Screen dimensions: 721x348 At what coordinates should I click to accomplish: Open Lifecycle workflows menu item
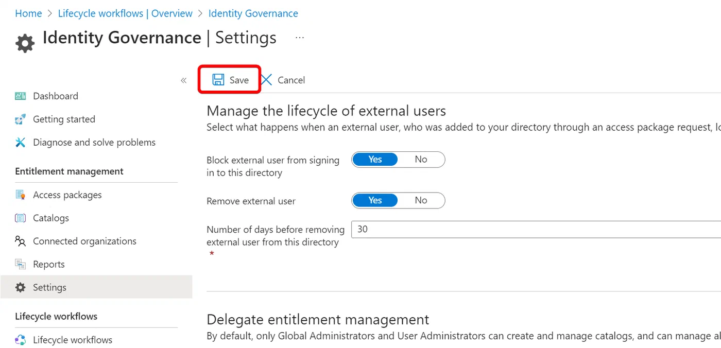pyautogui.click(x=73, y=340)
